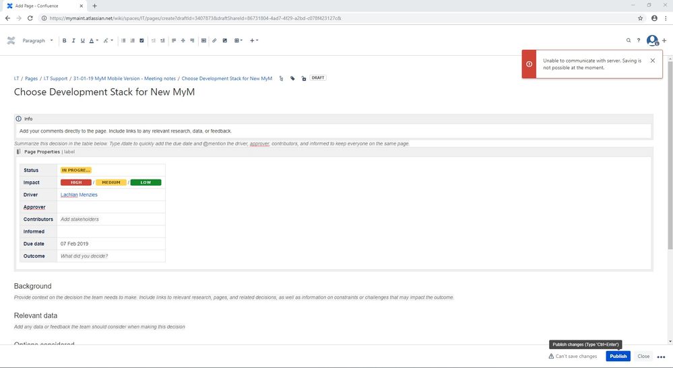Click the 07 Feb 2019 due date
The width and height of the screenshot is (673, 368).
coord(74,244)
